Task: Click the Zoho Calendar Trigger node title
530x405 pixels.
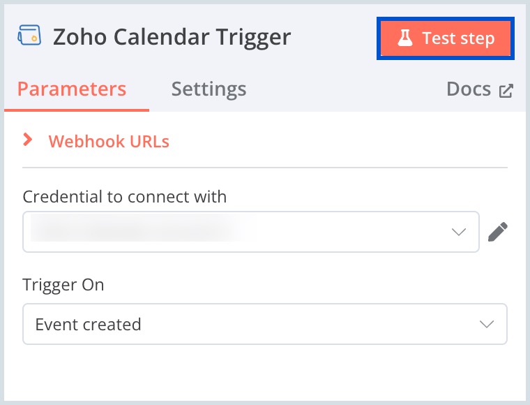Action: (172, 37)
